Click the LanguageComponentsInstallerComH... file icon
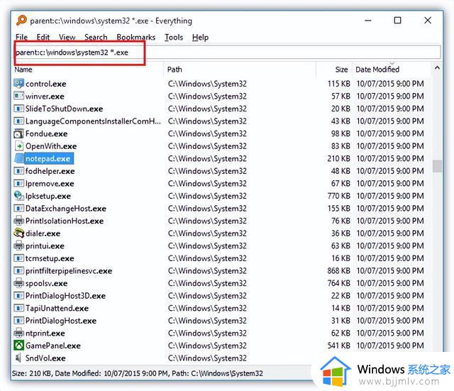Image resolution: width=454 pixels, height=391 pixels. coord(19,121)
